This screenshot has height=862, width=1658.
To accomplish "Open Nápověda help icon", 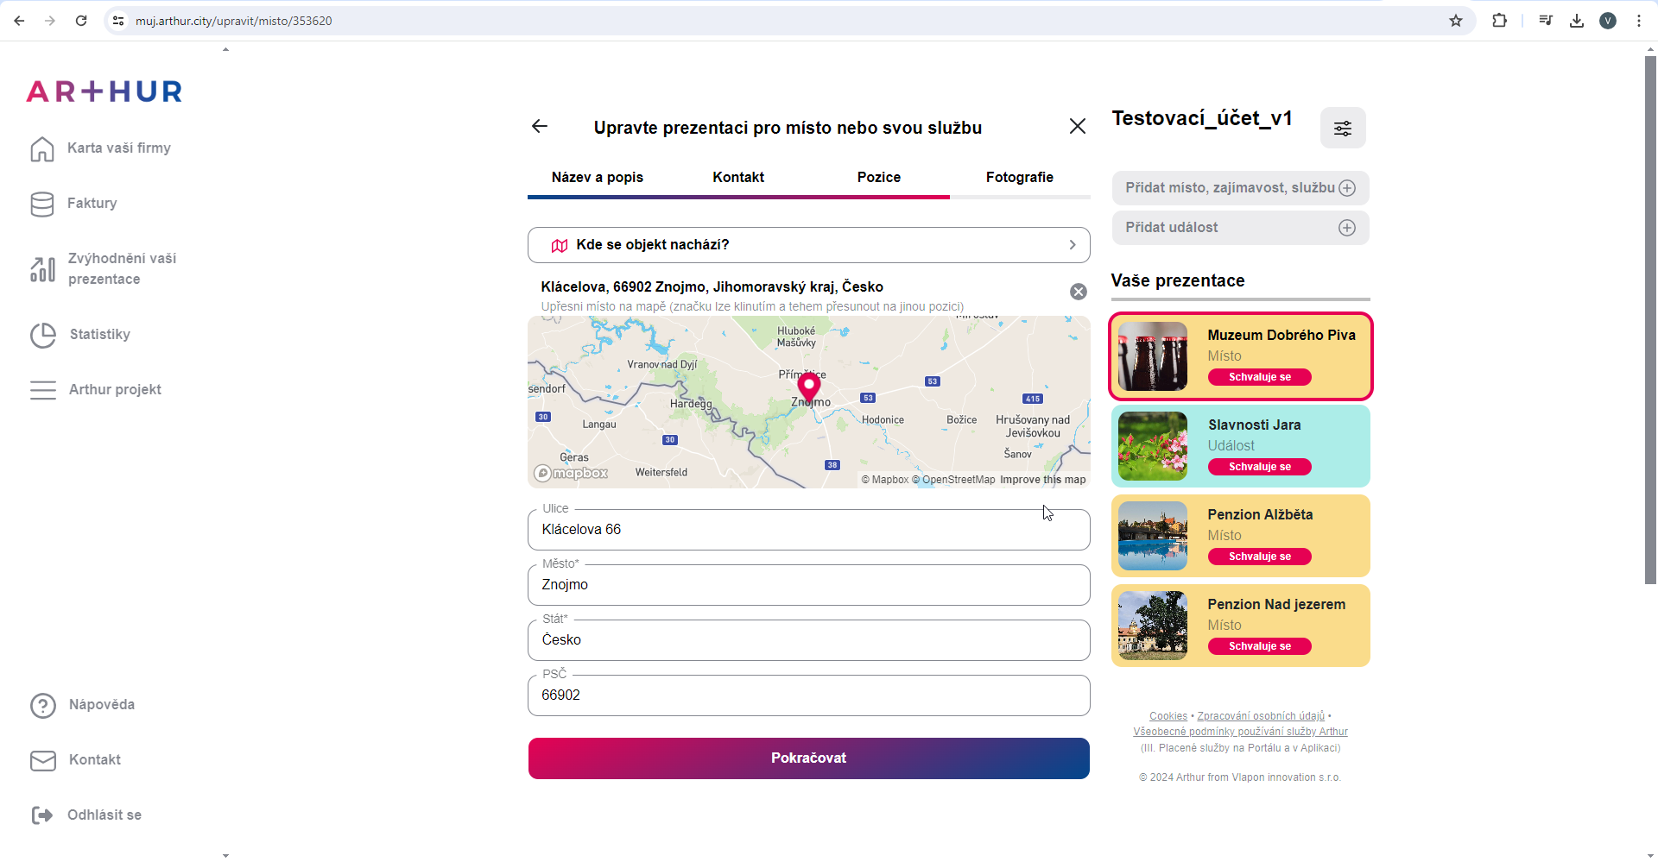I will [42, 706].
